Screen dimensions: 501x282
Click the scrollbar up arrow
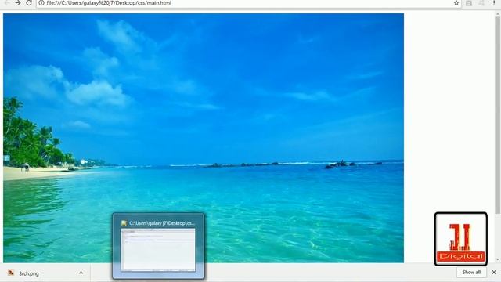point(498,14)
